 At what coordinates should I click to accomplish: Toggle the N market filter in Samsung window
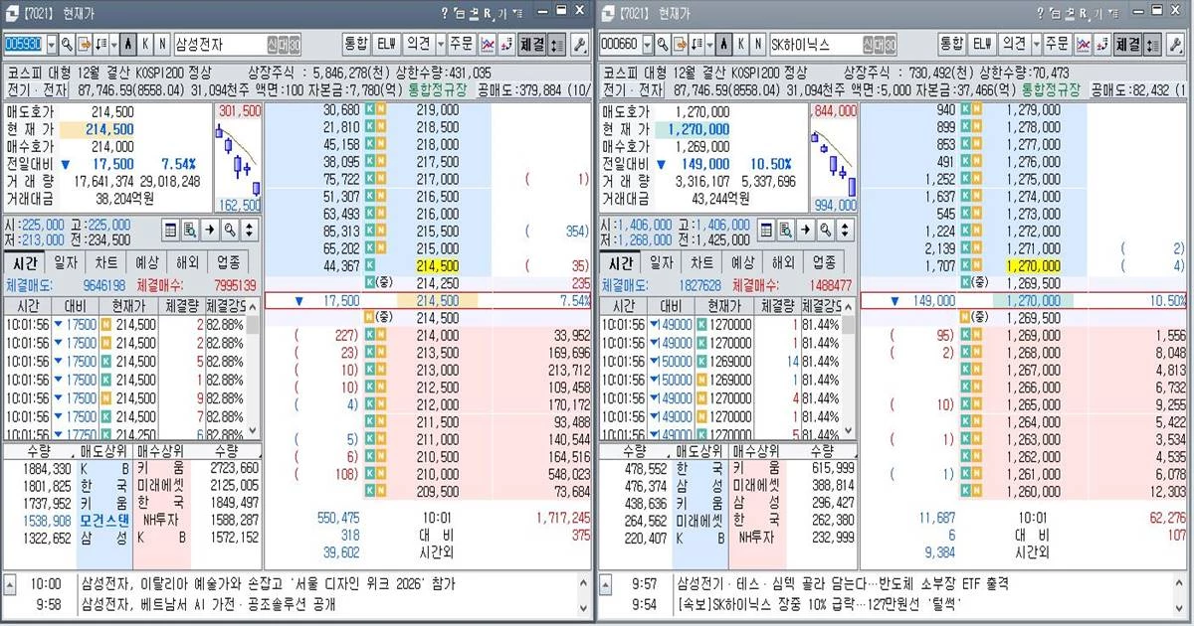[x=162, y=45]
